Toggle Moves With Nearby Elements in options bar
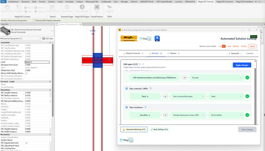265x151 pixels. pos(35,21)
